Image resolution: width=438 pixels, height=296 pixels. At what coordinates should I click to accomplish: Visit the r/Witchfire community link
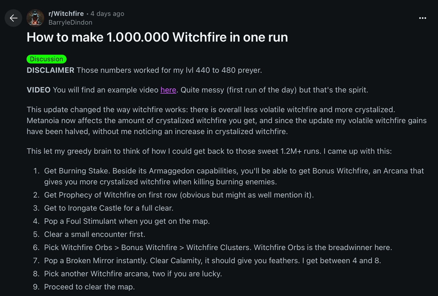coord(66,14)
